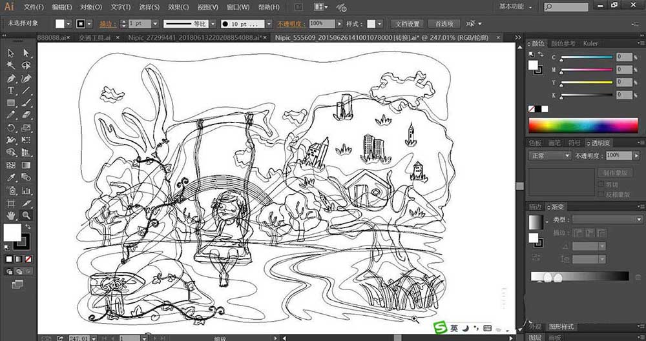The width and height of the screenshot is (646, 341).
Task: Select the Line Segment tool
Action: [x=26, y=90]
